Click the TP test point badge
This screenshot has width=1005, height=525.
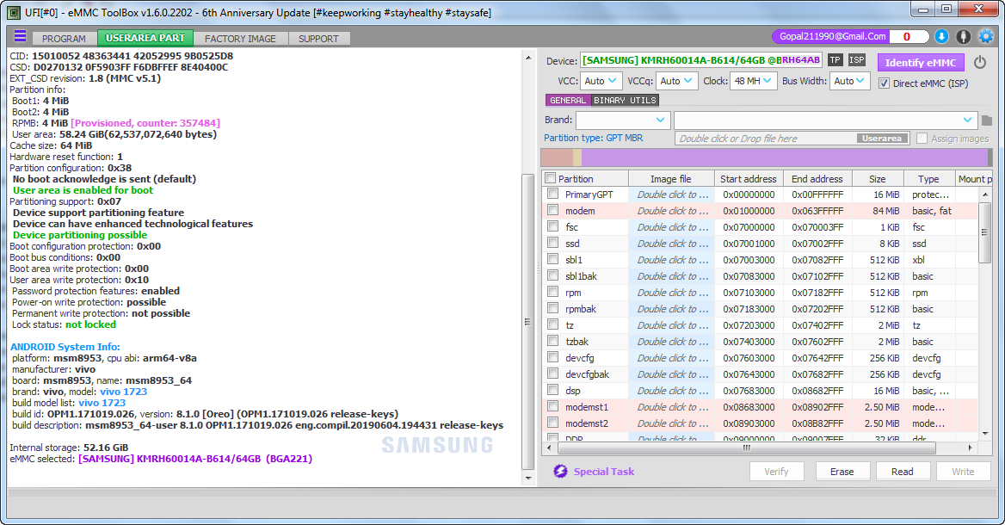point(835,60)
